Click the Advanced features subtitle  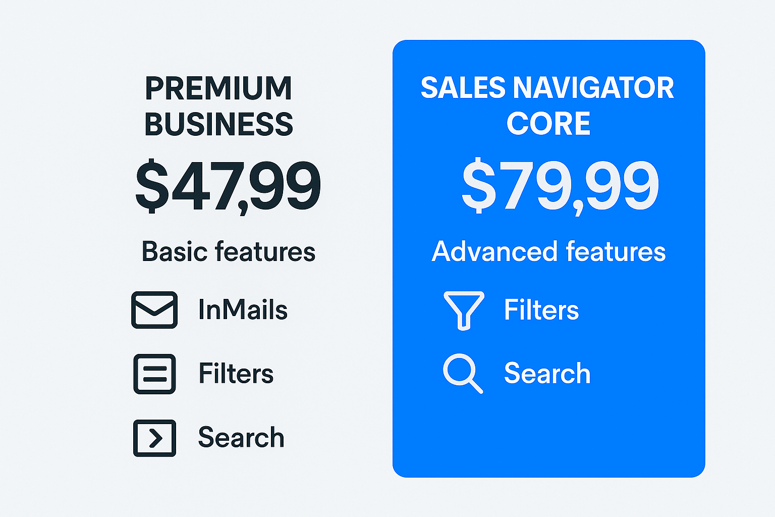(548, 251)
